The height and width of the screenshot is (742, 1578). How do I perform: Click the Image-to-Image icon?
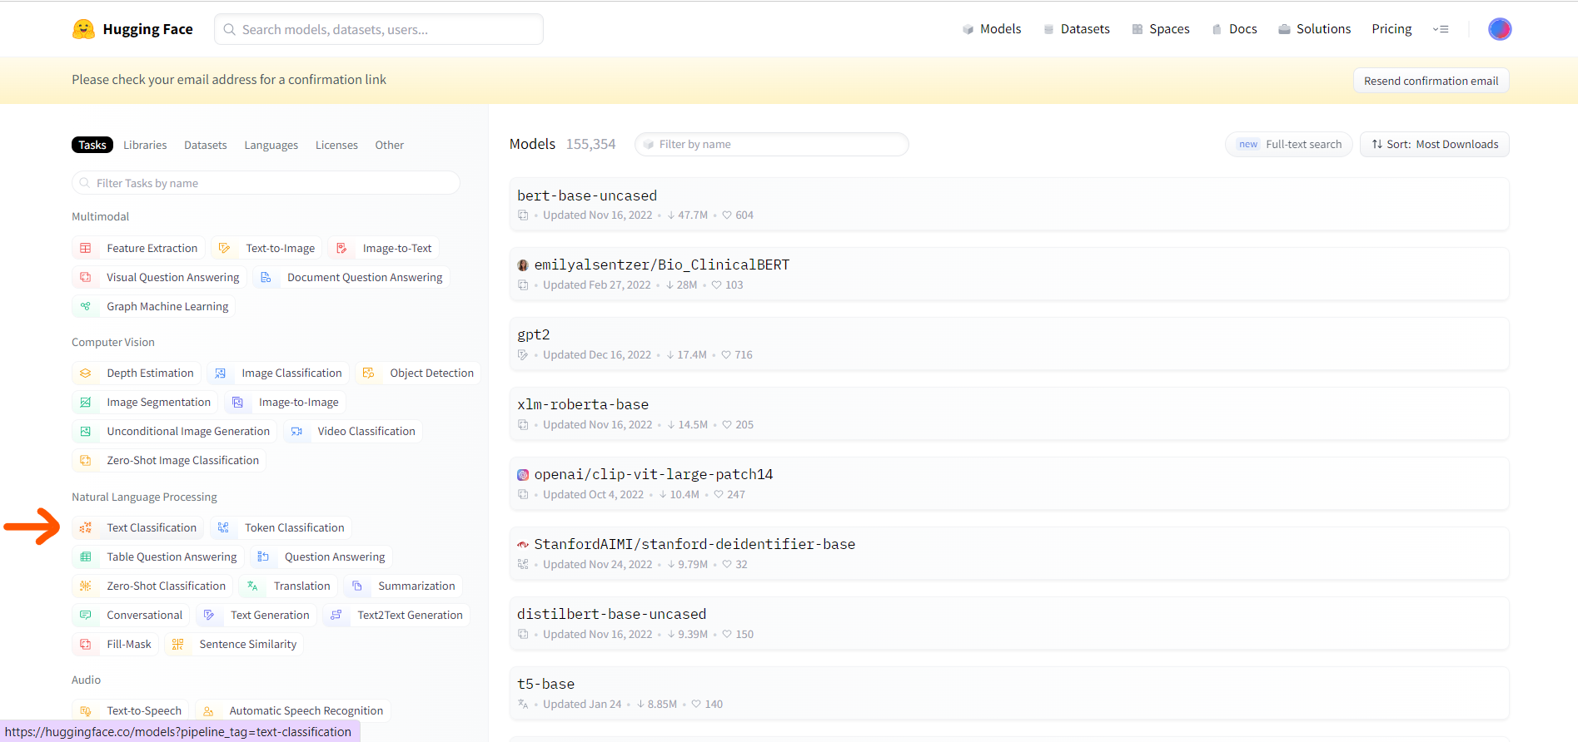(237, 402)
